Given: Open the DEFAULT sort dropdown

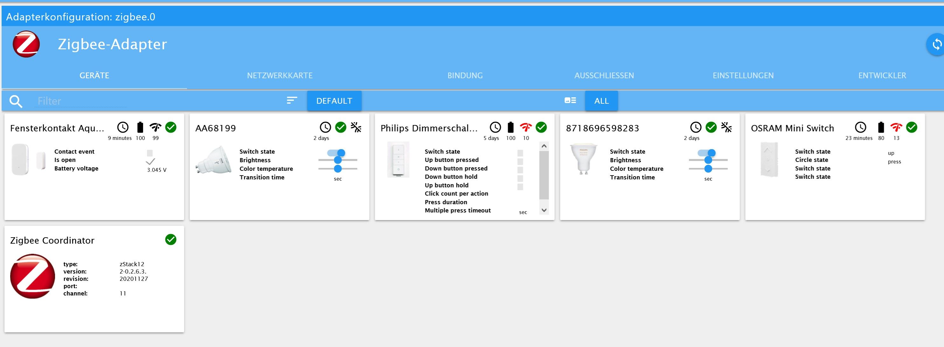Looking at the screenshot, I should [334, 101].
